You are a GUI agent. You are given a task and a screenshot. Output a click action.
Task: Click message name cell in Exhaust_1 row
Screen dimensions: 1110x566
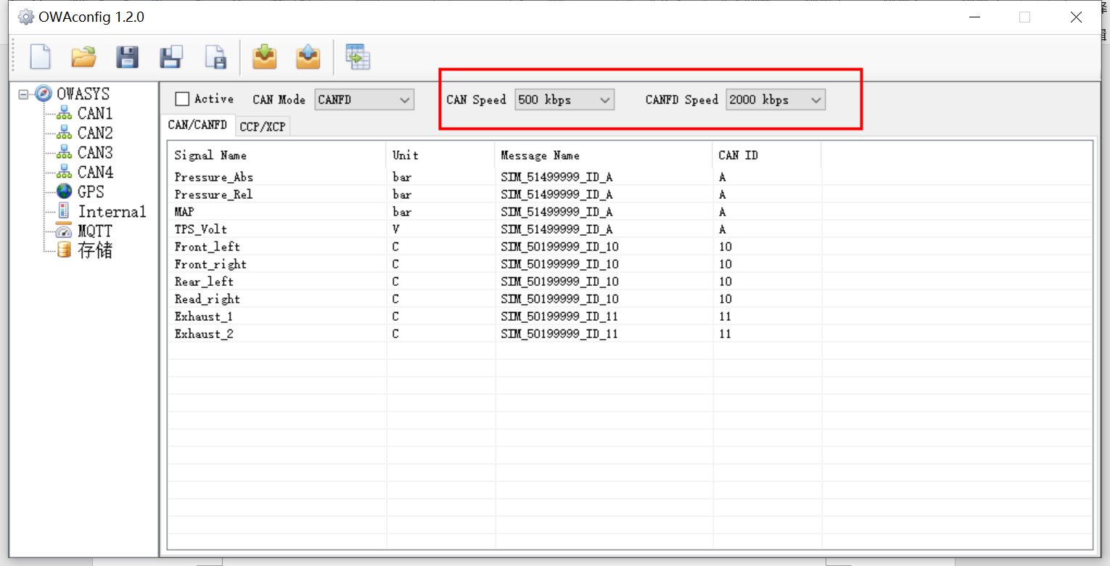click(604, 316)
